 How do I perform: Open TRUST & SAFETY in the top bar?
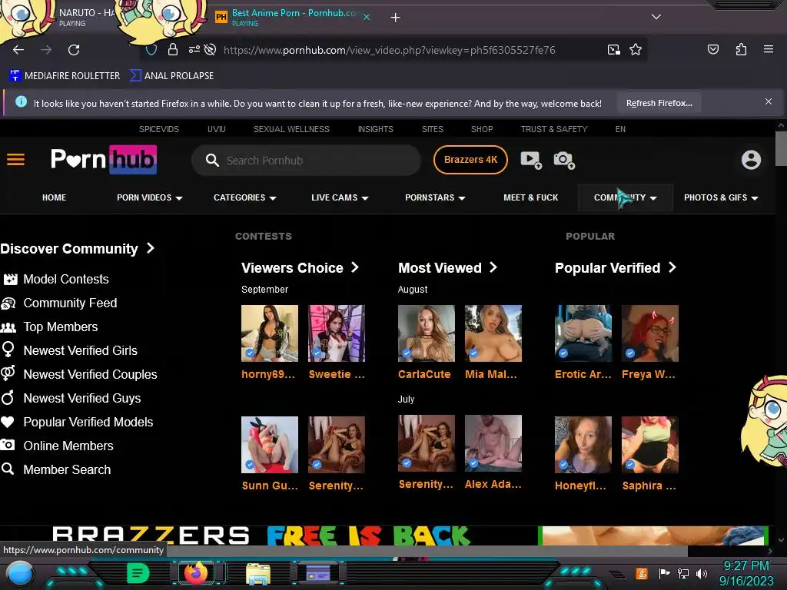coord(554,129)
